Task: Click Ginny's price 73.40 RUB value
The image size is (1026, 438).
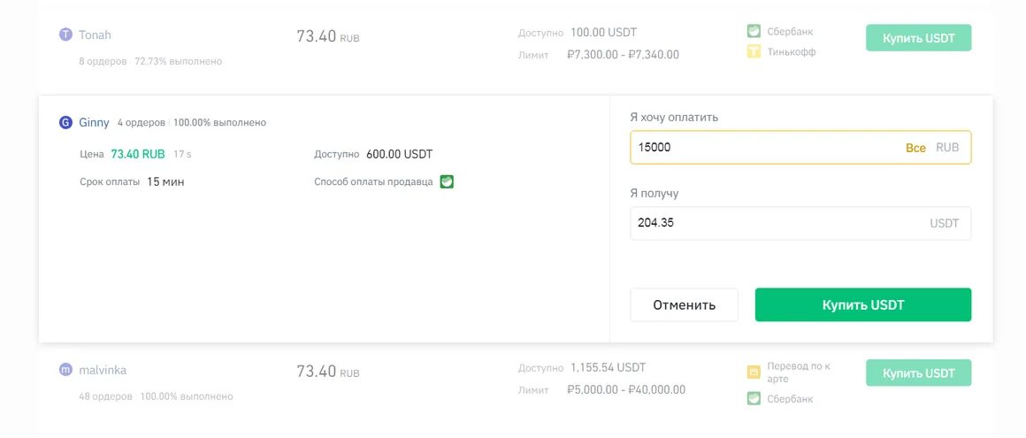Action: coord(138,154)
